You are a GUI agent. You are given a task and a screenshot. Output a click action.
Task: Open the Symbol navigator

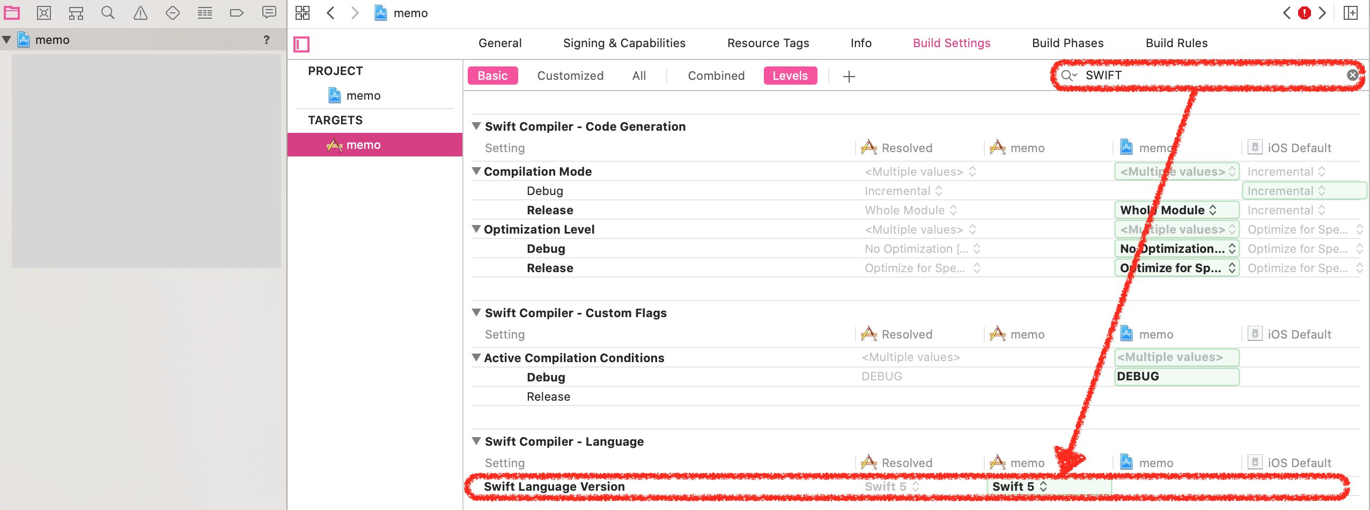coord(76,13)
